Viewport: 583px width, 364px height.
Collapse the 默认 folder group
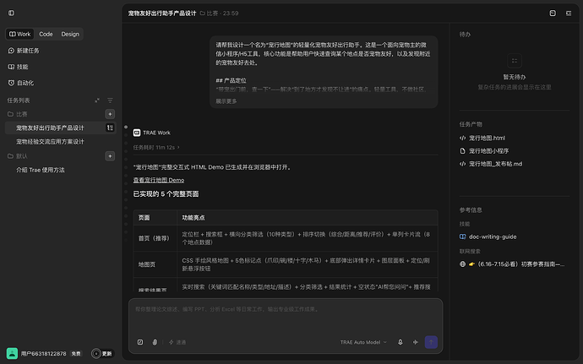18,156
